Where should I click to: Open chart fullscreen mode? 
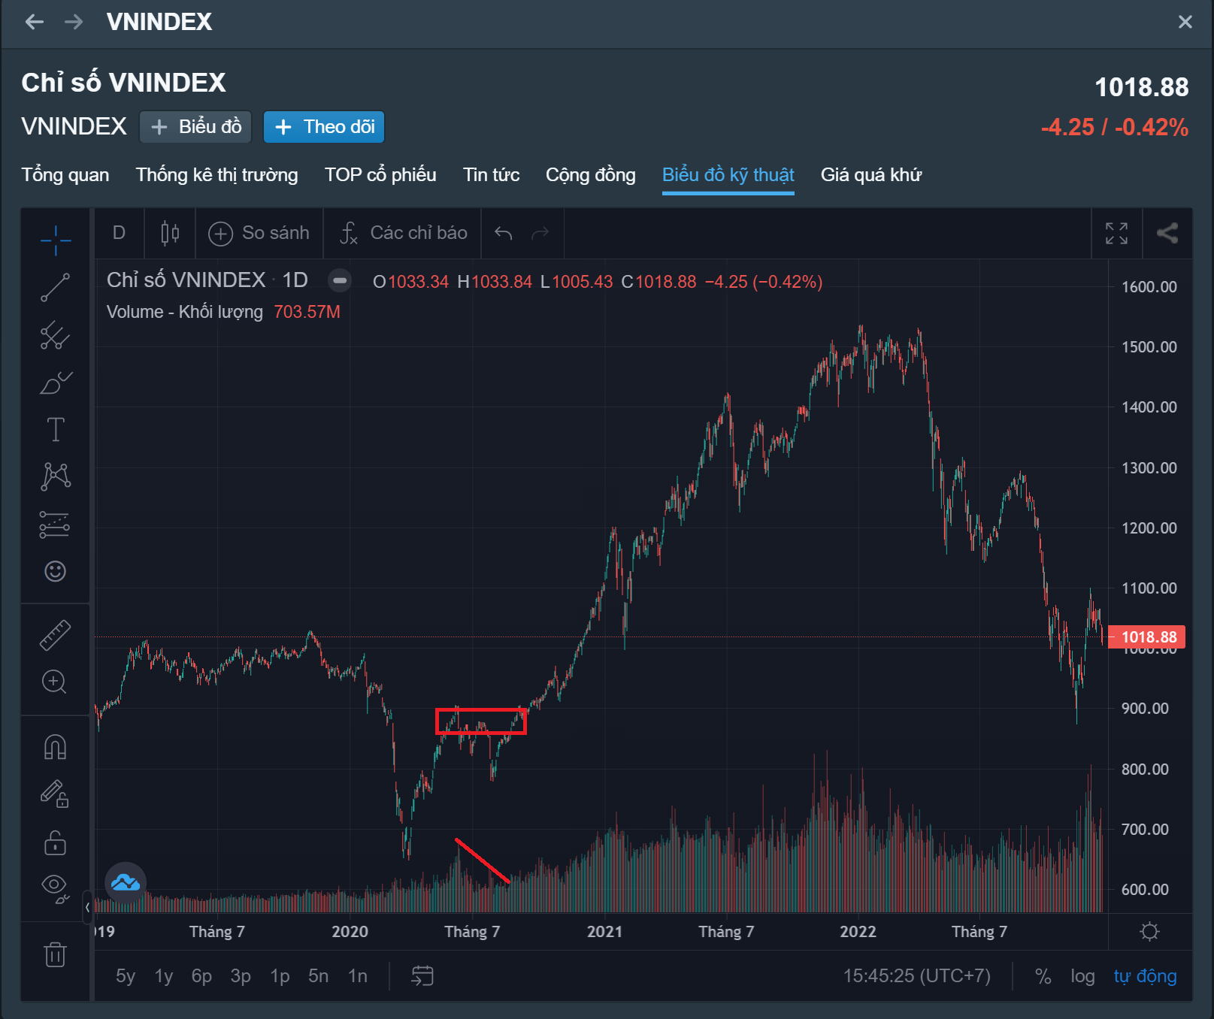1116,233
